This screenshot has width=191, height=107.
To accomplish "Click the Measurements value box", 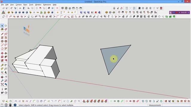I will tap(176, 105).
